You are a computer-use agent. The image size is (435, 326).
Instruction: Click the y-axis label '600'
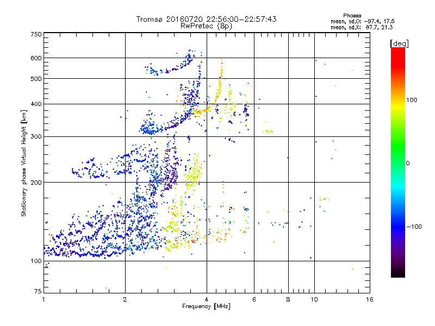click(36, 58)
